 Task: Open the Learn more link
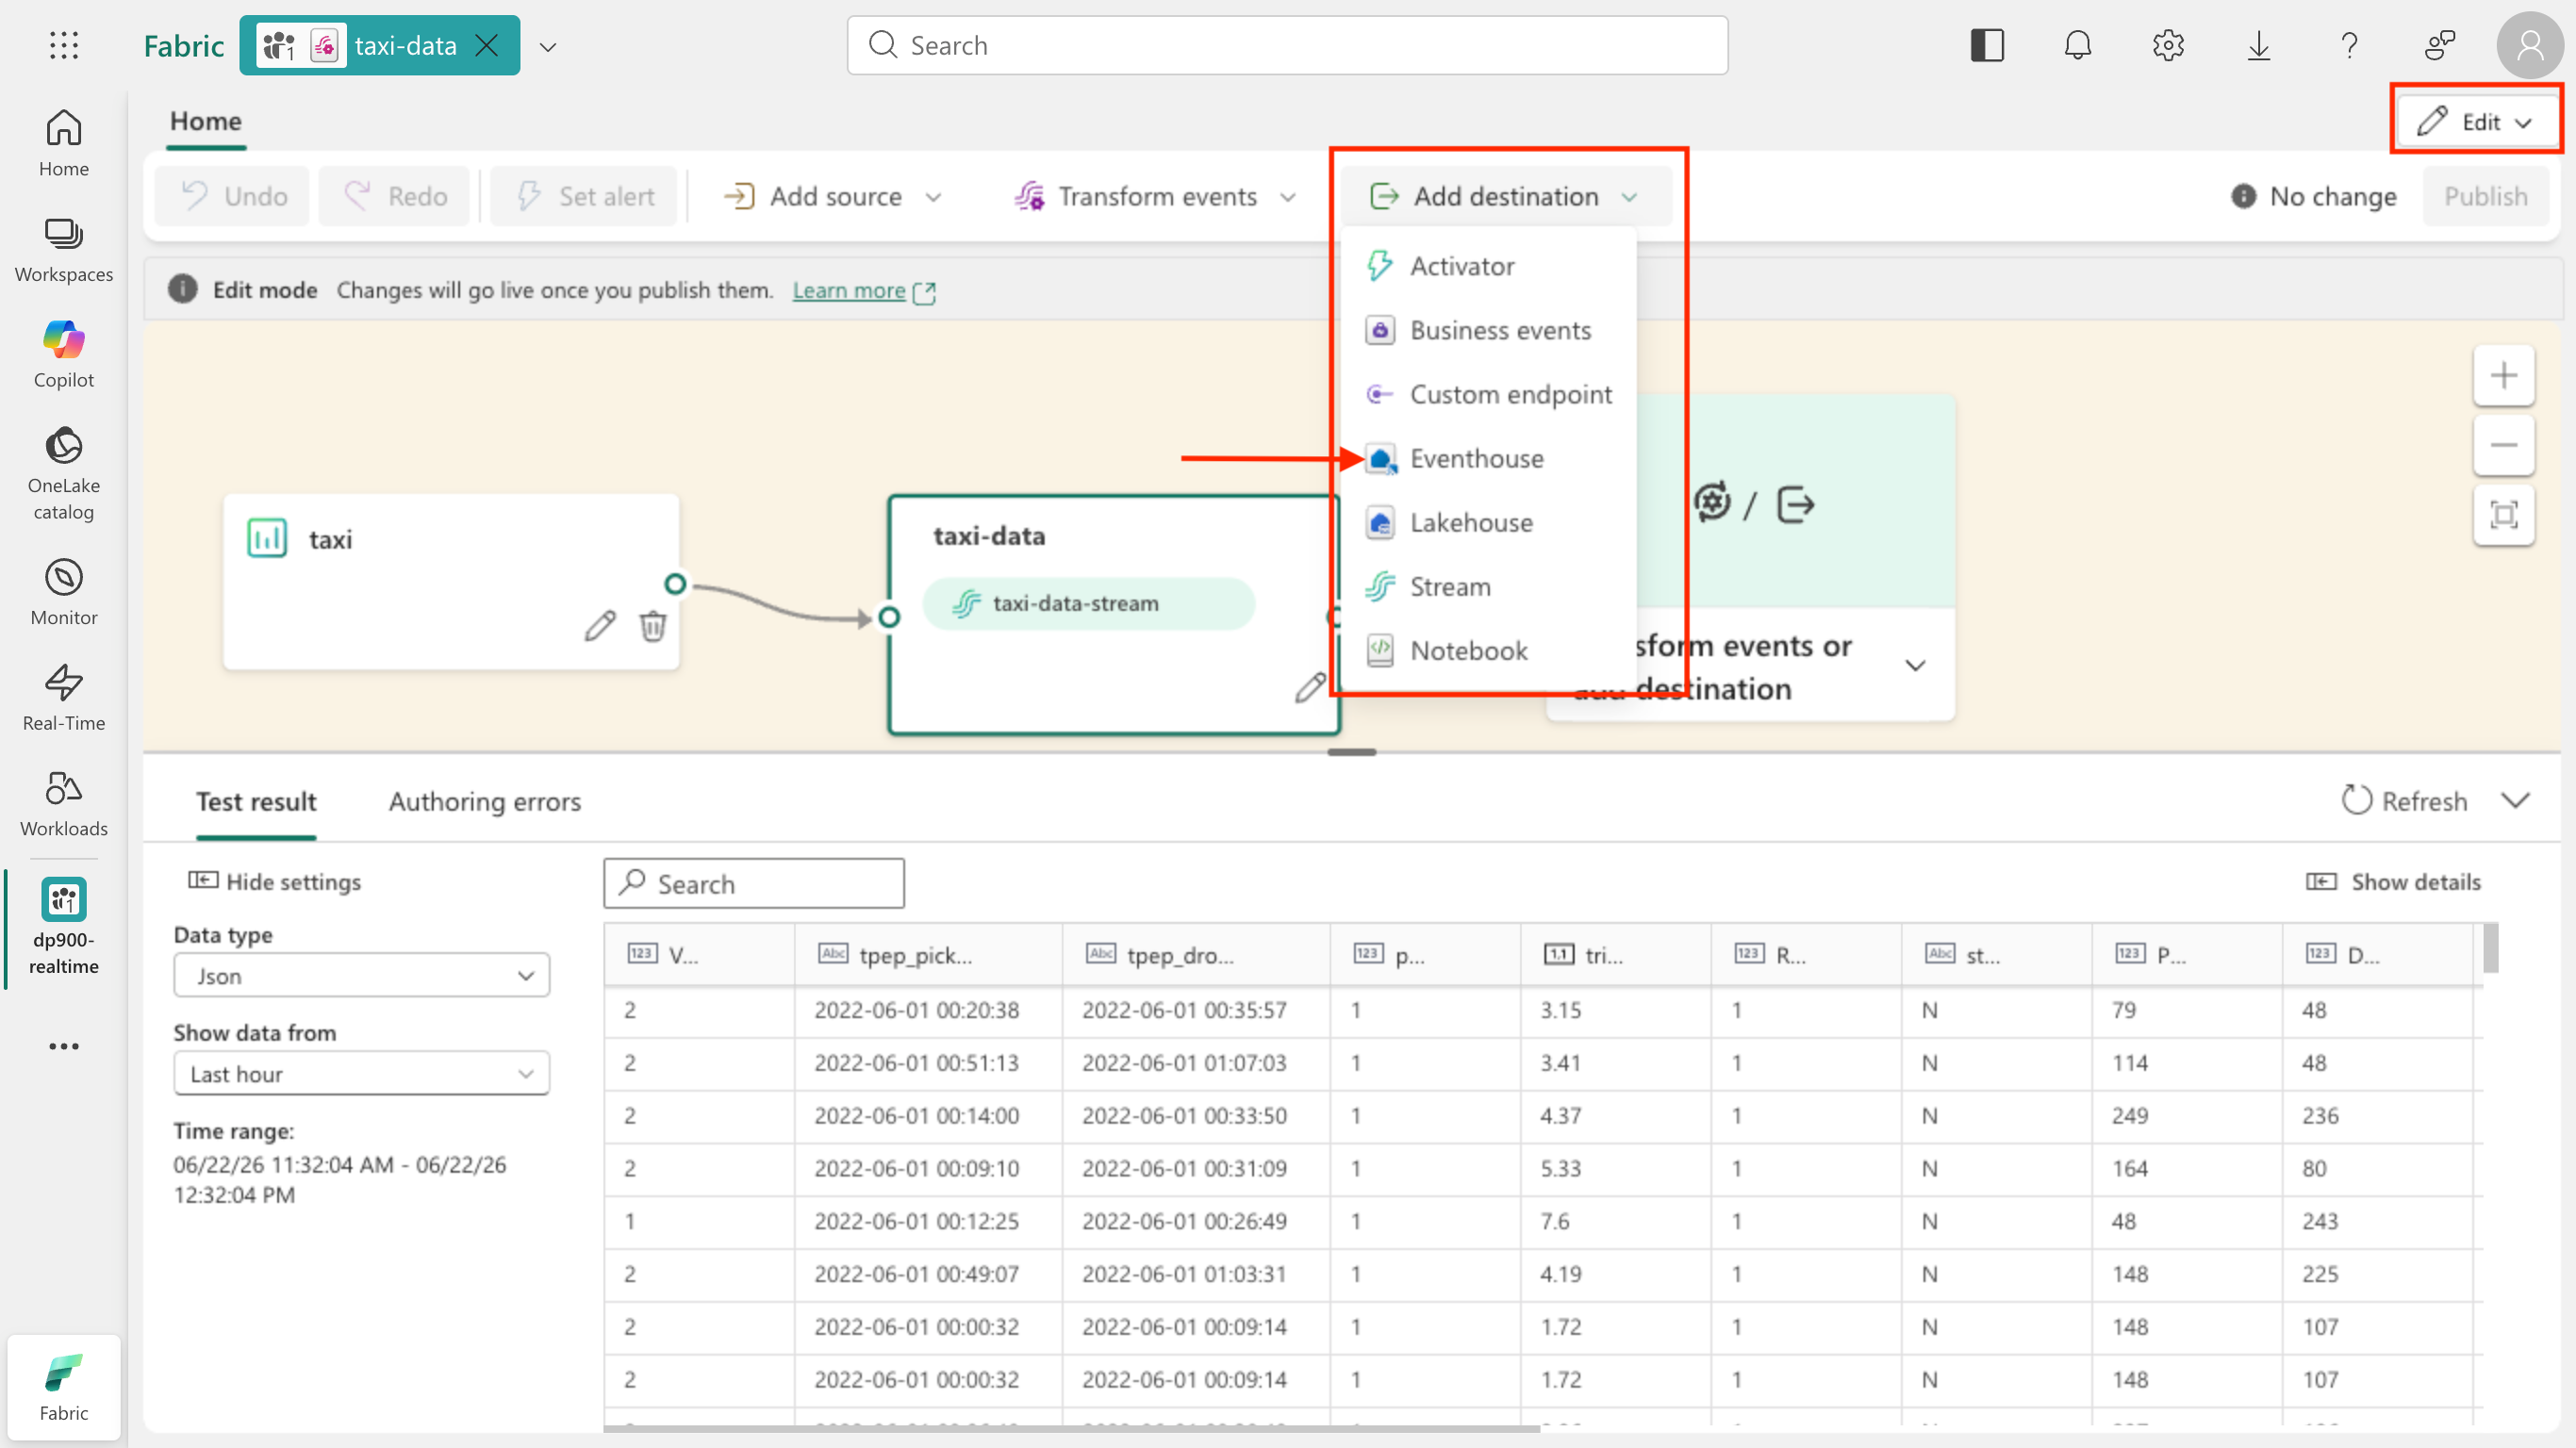[849, 290]
